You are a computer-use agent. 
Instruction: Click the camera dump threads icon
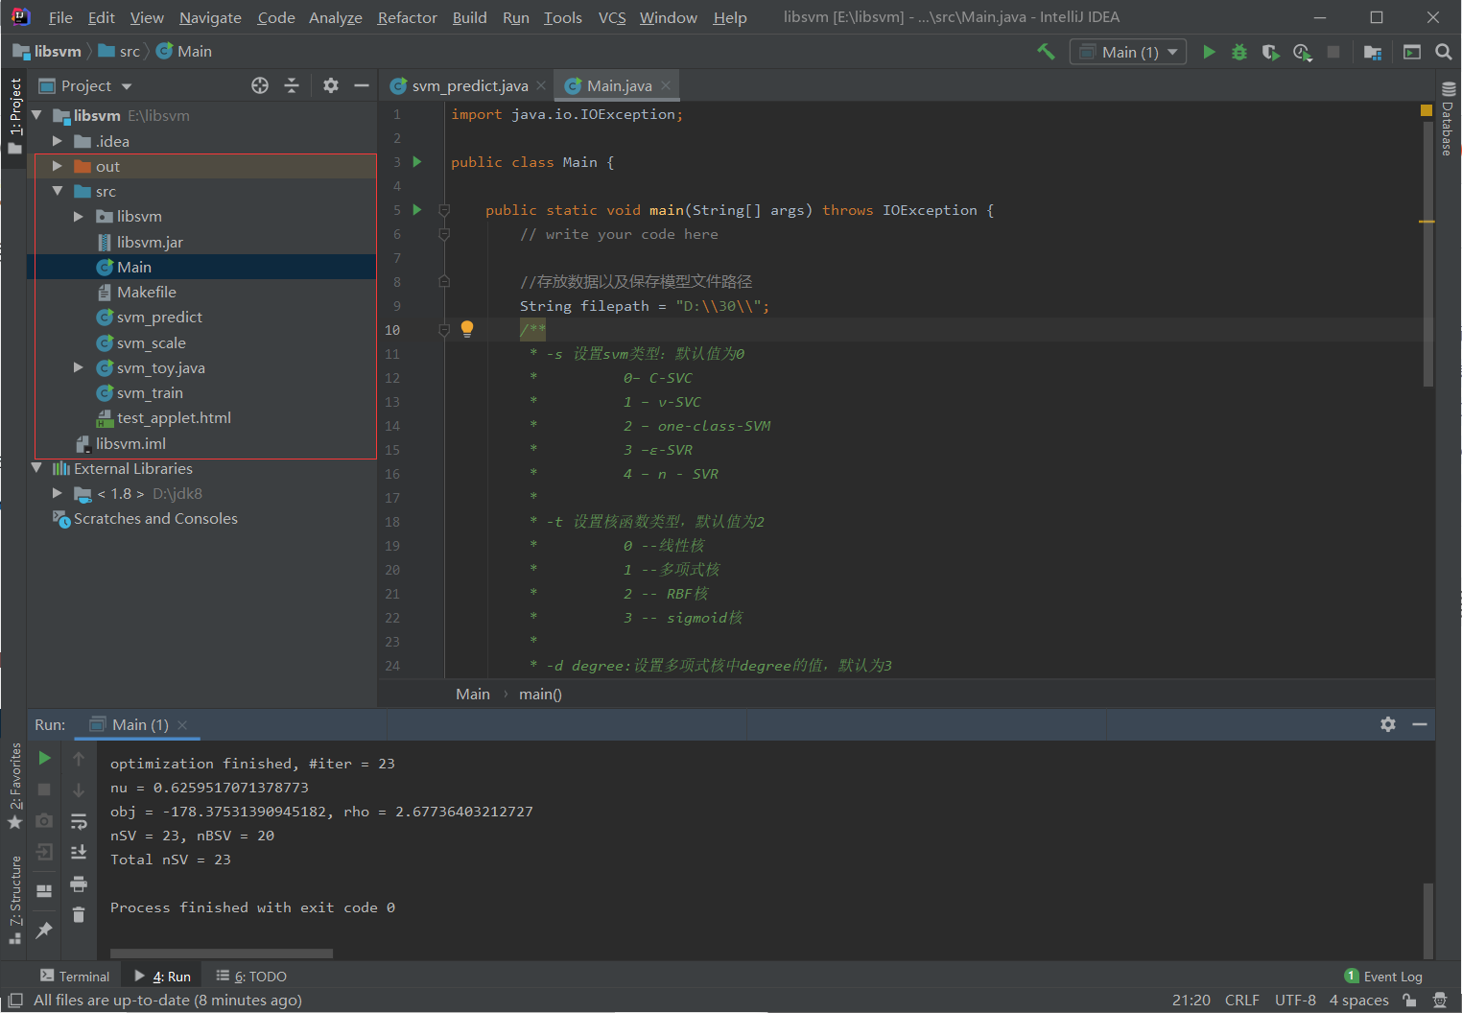pos(44,821)
